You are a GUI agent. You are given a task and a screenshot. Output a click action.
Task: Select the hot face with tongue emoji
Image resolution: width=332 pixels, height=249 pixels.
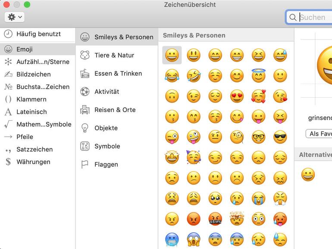280,219
